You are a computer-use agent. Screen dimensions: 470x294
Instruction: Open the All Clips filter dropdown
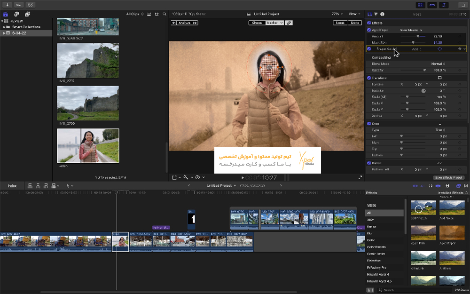(134, 14)
